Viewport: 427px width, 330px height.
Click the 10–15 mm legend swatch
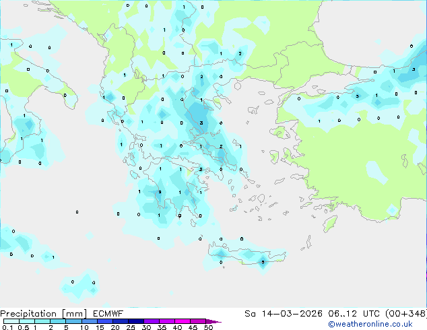click(89, 321)
